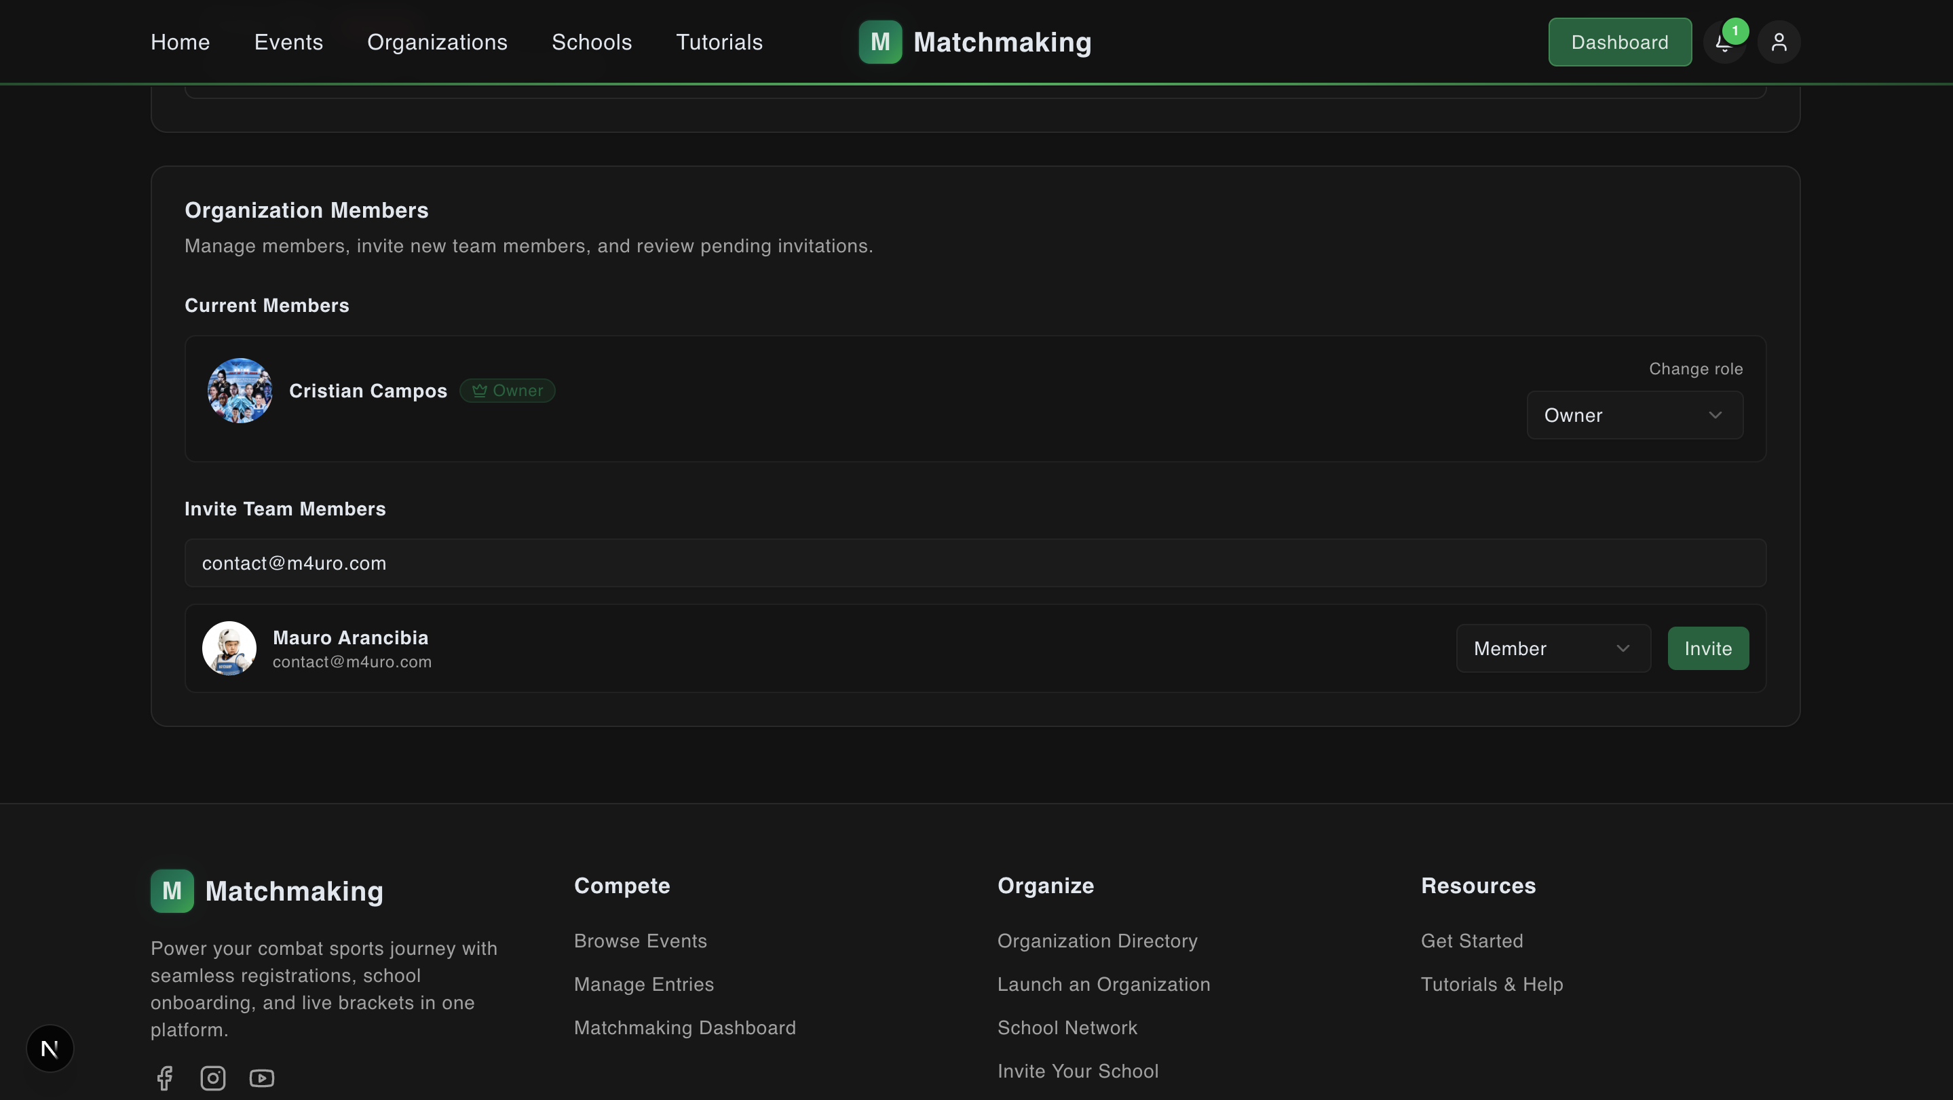Click the Invite button for Mauro Arancibia
The height and width of the screenshot is (1100, 1953).
(x=1708, y=648)
